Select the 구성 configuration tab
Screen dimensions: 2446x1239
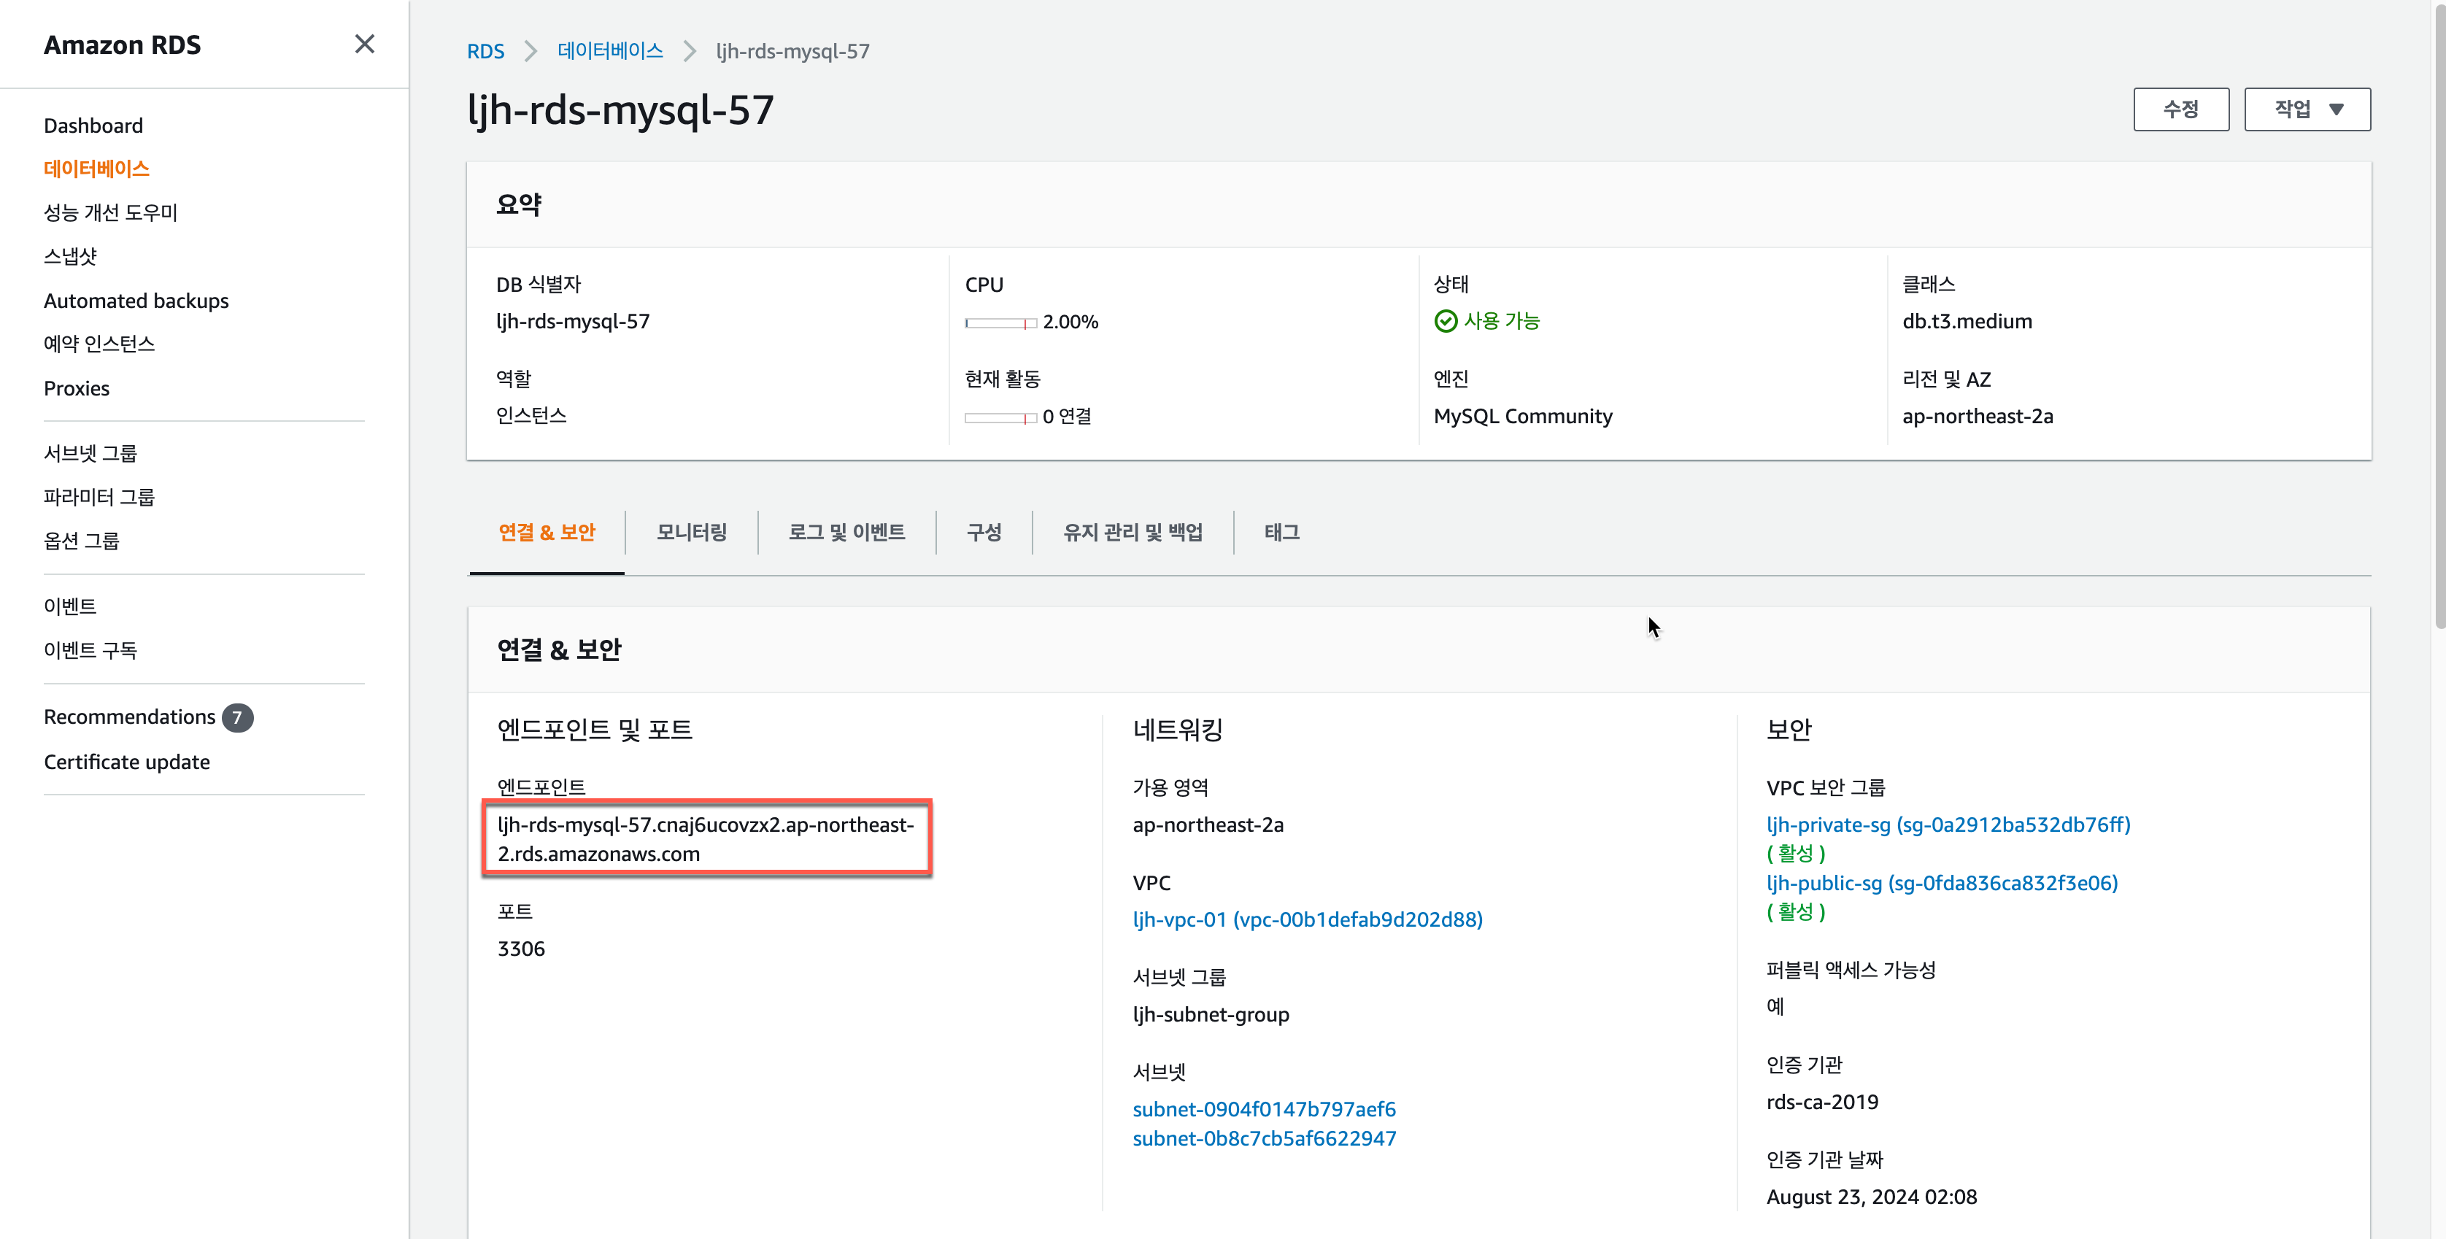click(984, 532)
